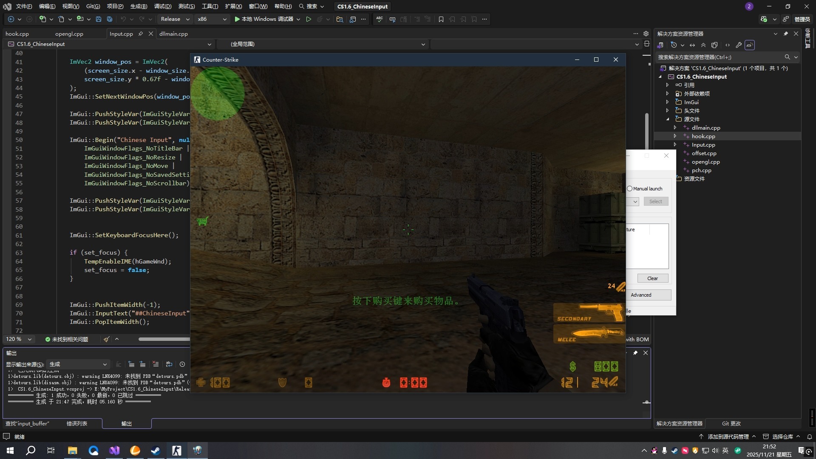This screenshot has height=459, width=816.
Task: Select the Manual launch radio button
Action: point(630,188)
